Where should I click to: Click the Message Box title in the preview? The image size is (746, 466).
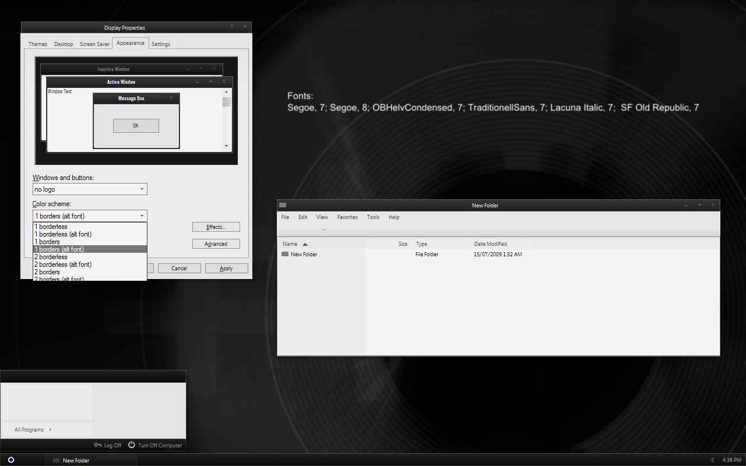131,98
